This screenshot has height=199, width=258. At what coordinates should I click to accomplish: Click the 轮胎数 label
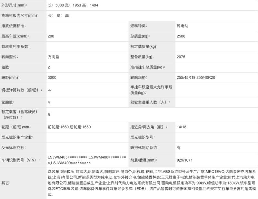click(x=8, y=102)
